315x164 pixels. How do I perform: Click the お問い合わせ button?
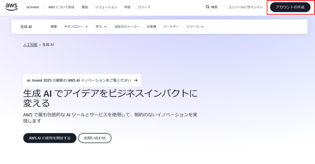tap(95, 138)
